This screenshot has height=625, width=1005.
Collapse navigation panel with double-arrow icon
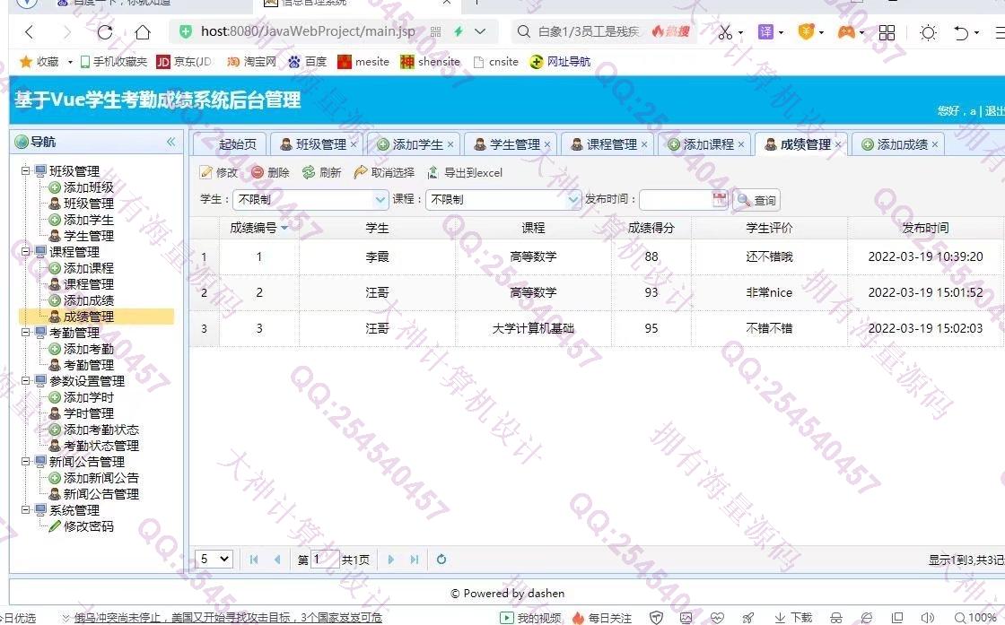(x=171, y=142)
